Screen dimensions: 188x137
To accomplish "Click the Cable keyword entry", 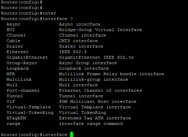I will click(x=13, y=41).
